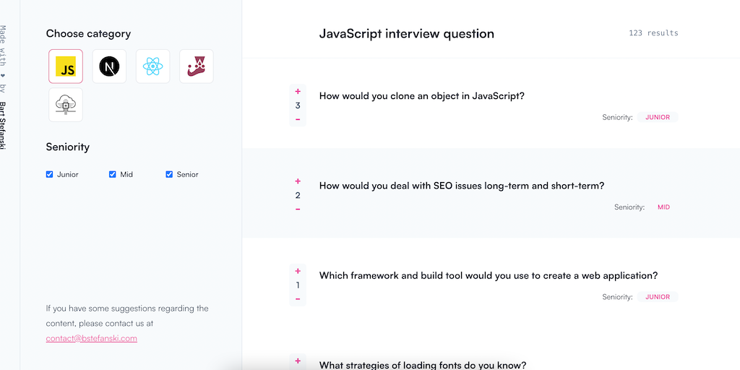Toggle the Mid seniority checkbox
The width and height of the screenshot is (740, 370).
[113, 174]
